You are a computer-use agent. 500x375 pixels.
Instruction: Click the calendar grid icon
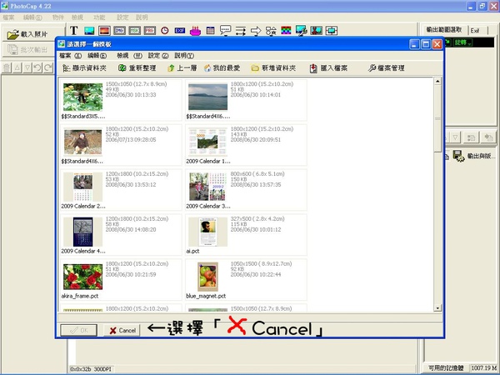[211, 31]
